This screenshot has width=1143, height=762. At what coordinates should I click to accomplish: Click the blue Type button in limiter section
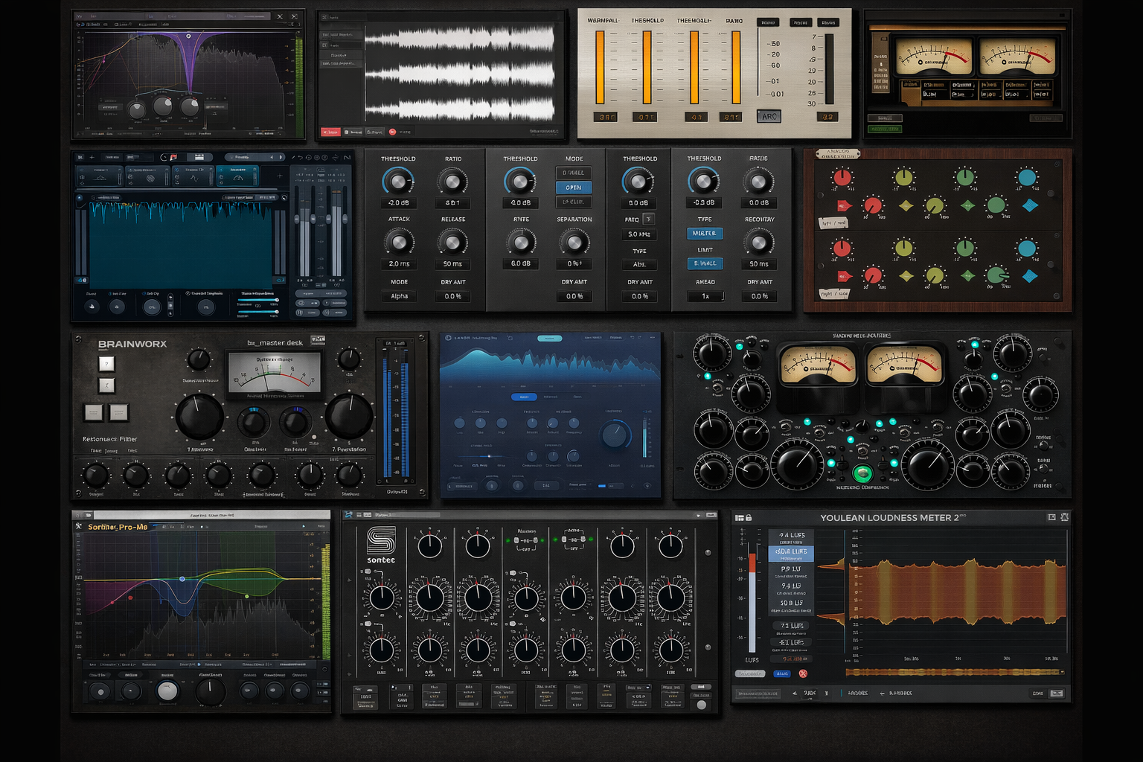704,233
